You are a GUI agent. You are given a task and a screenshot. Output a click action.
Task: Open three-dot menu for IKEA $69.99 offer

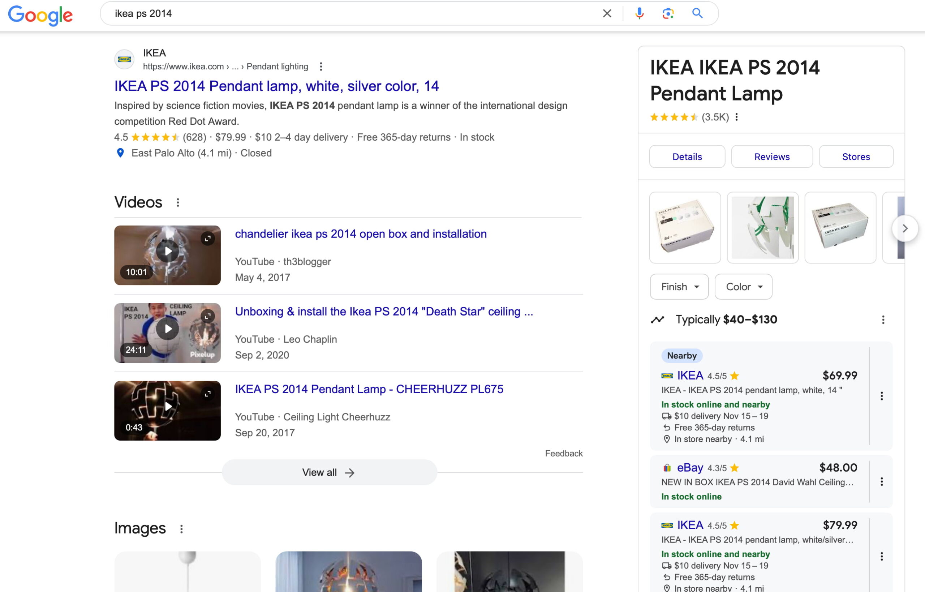(882, 396)
